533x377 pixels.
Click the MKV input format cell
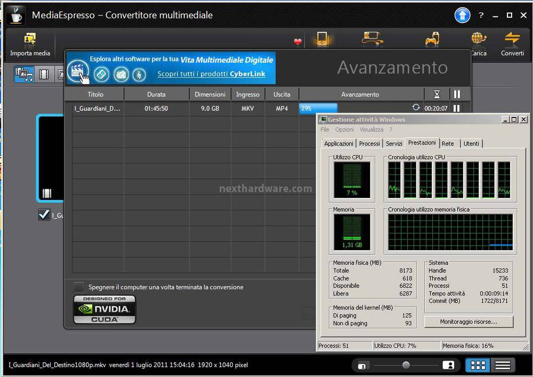point(247,108)
